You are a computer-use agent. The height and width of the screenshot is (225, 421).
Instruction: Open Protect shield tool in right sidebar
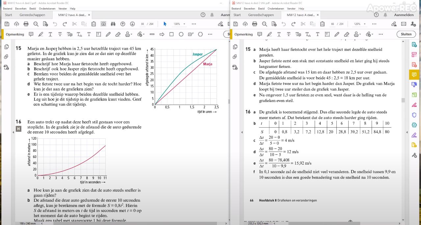pos(414,115)
